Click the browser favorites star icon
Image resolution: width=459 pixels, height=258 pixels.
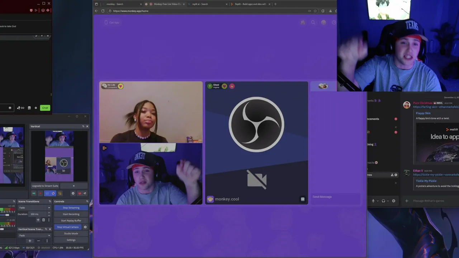coord(315,11)
